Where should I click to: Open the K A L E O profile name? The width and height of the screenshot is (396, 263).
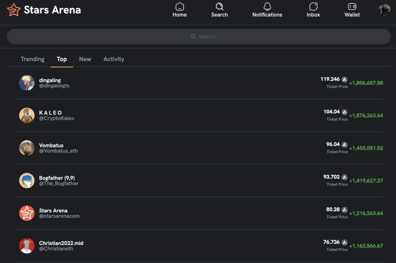pos(51,113)
